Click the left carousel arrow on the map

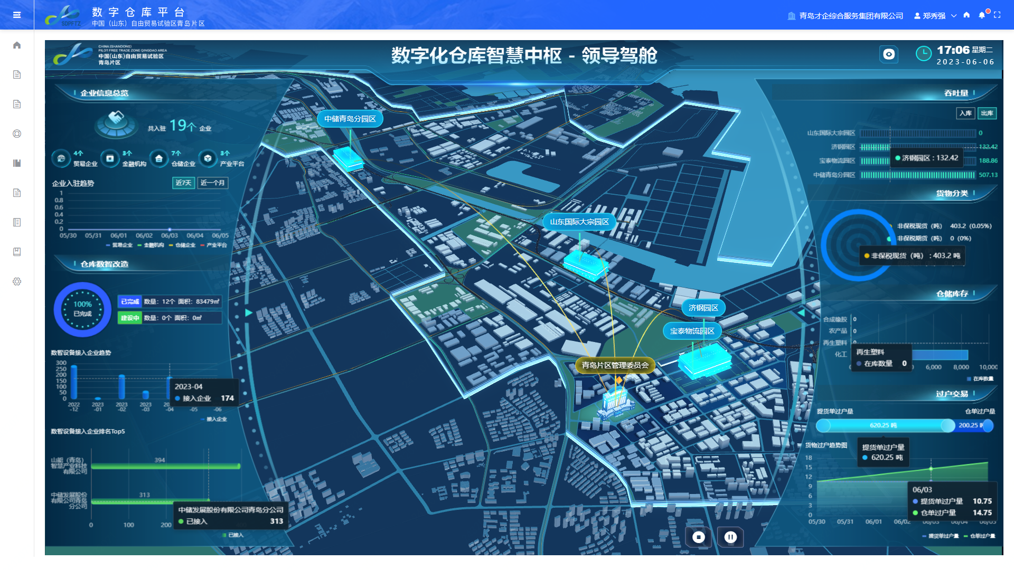[248, 312]
